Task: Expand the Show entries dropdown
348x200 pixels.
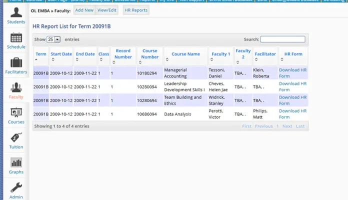Action: click(53, 39)
